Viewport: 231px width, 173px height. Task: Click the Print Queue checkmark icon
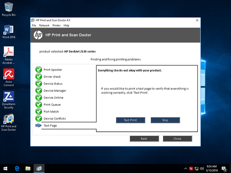pos(39,104)
